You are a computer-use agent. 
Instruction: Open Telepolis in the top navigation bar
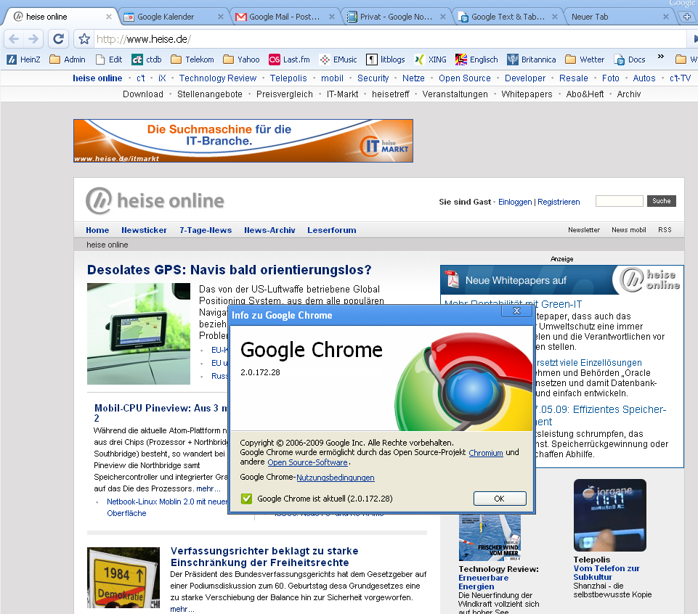[288, 78]
